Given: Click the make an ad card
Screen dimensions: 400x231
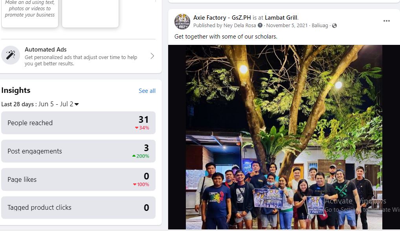Looking at the screenshot, I should pos(30,13).
